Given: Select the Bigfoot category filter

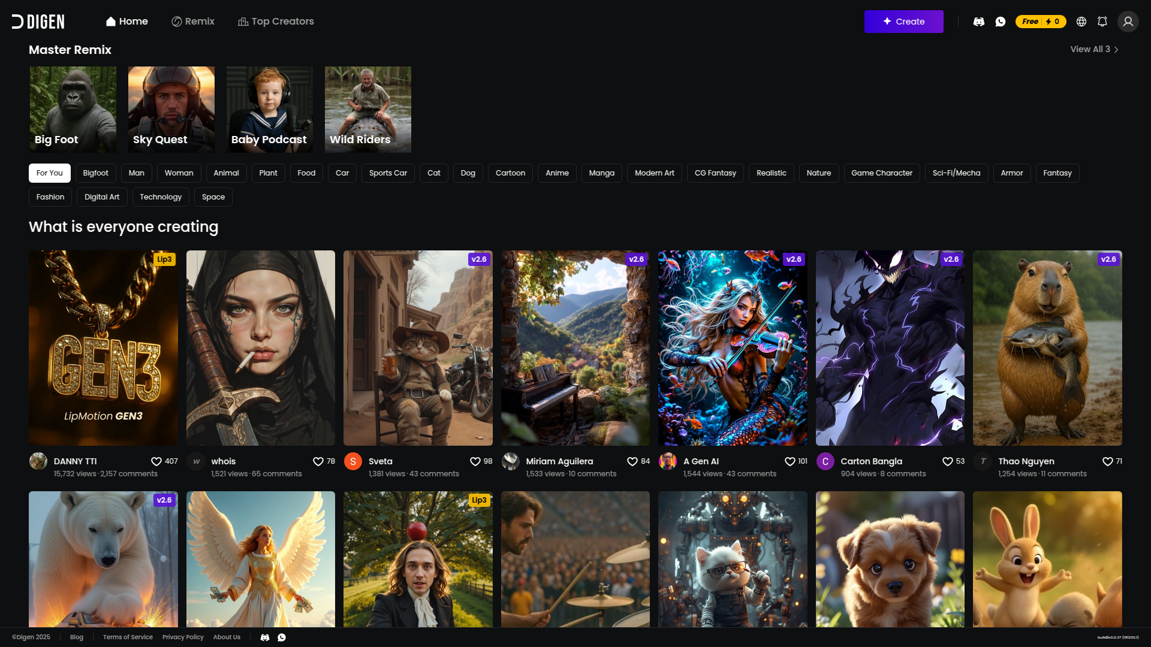Looking at the screenshot, I should pyautogui.click(x=95, y=173).
